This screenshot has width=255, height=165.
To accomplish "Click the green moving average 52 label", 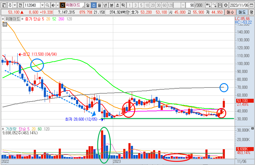I will pos(54,19).
